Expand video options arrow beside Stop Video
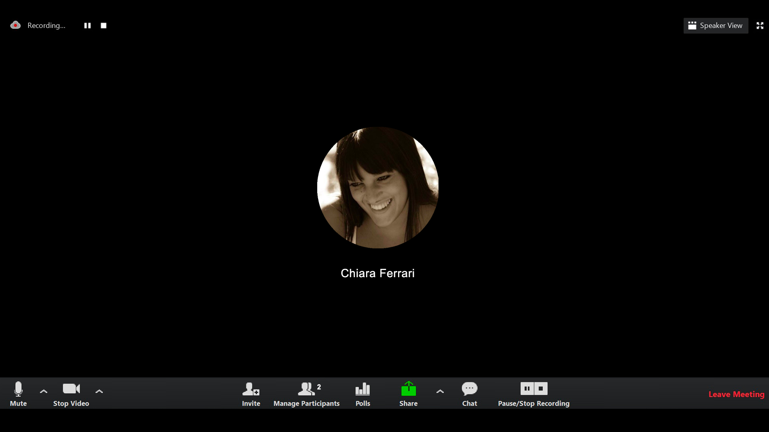 coord(99,391)
